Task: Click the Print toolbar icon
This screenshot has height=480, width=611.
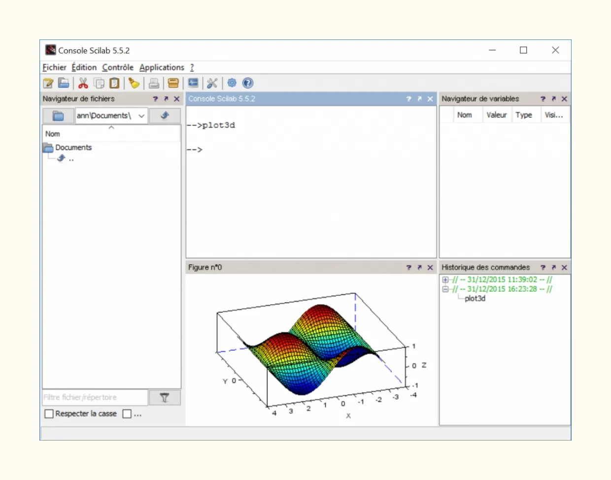Action: pos(154,83)
